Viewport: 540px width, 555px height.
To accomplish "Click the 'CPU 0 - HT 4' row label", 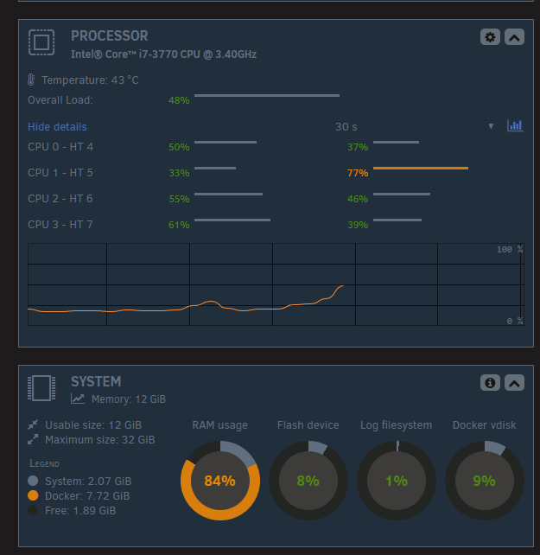I will coord(60,147).
